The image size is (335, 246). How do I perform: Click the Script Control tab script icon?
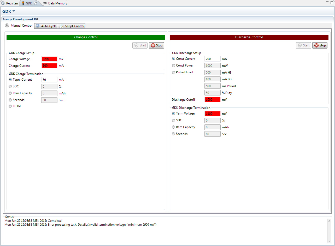tap(62, 26)
